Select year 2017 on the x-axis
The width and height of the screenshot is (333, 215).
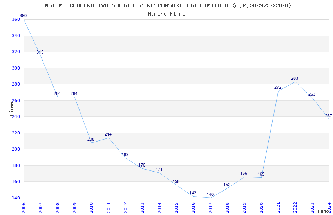coord(210,208)
